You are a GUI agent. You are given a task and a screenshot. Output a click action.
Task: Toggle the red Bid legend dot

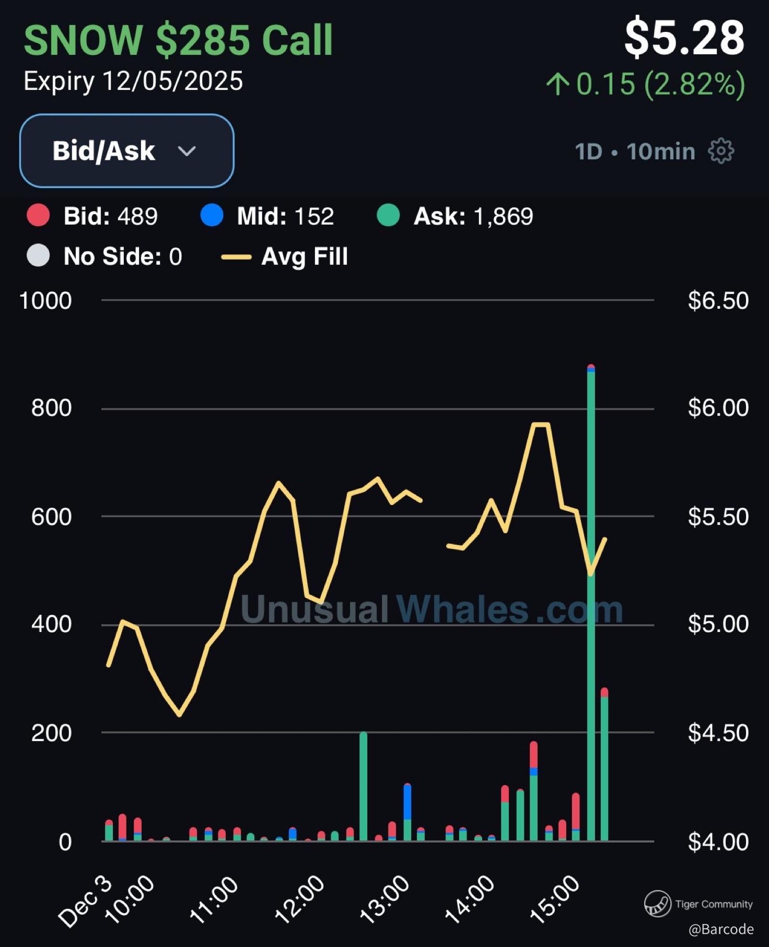click(38, 216)
